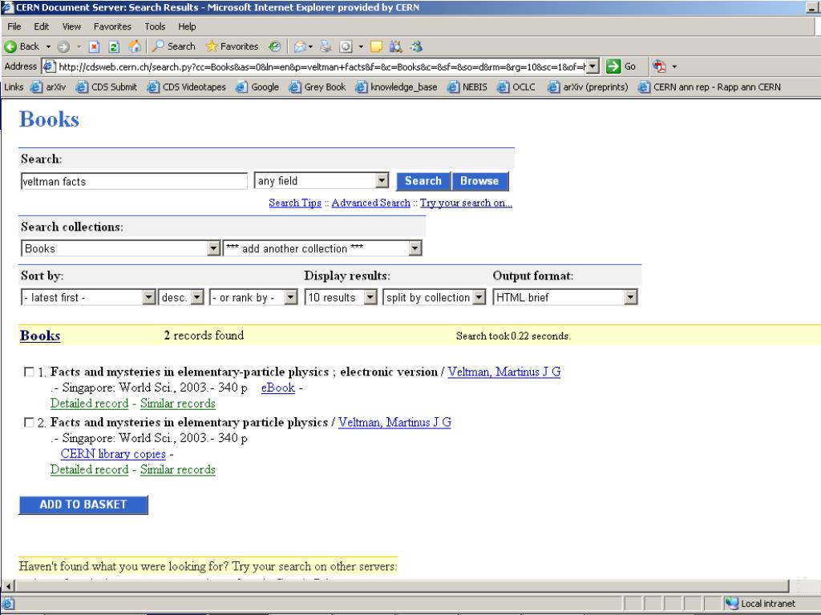821x615 pixels.
Task: Open the Favorites menu
Action: click(112, 26)
